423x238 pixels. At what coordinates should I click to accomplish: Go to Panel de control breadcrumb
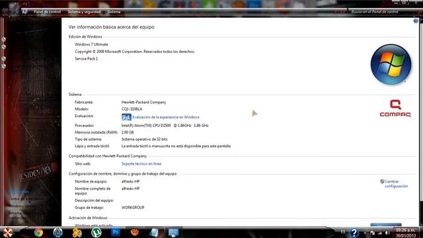(x=47, y=12)
